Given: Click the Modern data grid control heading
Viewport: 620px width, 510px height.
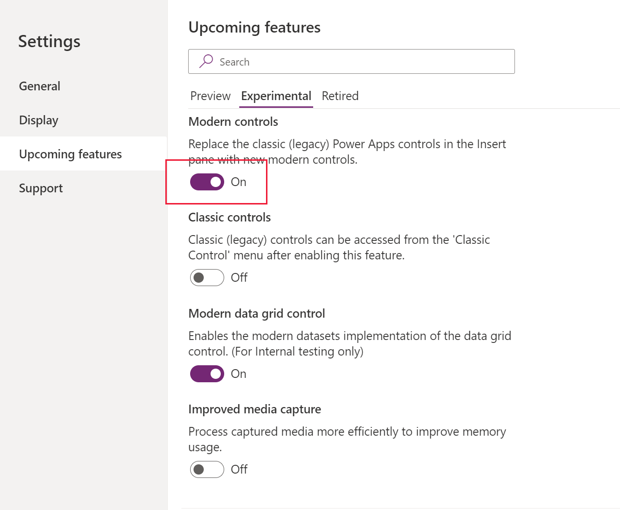Looking at the screenshot, I should point(256,314).
